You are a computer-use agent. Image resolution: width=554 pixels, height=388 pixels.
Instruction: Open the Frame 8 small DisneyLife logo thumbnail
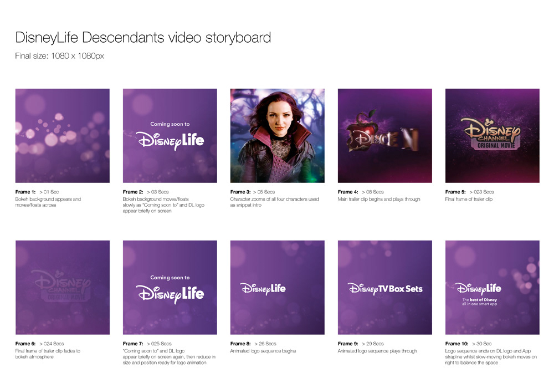pyautogui.click(x=278, y=288)
